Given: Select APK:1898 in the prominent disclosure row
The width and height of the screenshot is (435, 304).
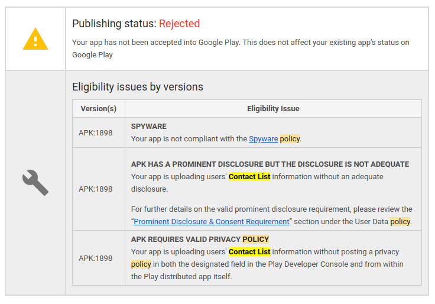Looking at the screenshot, I should [95, 189].
